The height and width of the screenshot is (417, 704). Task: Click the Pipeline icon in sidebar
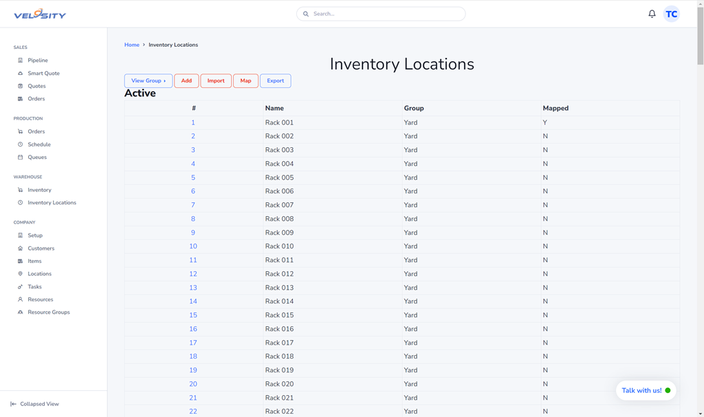[x=20, y=61]
